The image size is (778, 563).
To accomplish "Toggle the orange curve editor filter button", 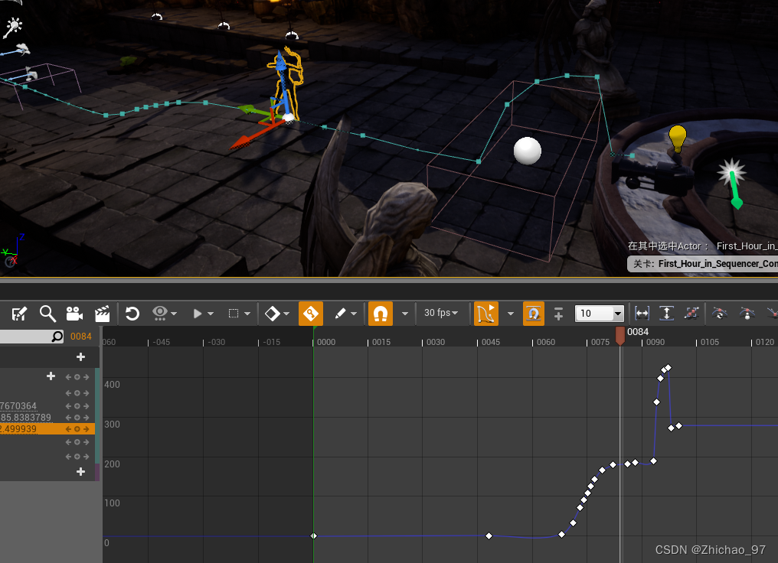I will click(486, 313).
